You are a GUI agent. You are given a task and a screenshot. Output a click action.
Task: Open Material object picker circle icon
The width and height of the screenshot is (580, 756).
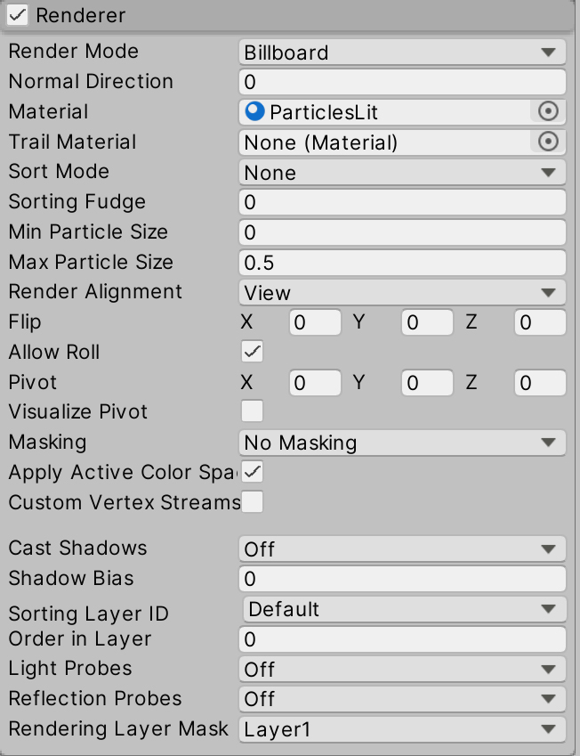pyautogui.click(x=548, y=111)
